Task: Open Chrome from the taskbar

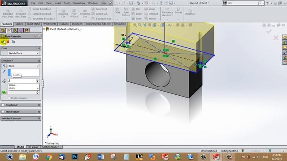Action: pos(49,157)
